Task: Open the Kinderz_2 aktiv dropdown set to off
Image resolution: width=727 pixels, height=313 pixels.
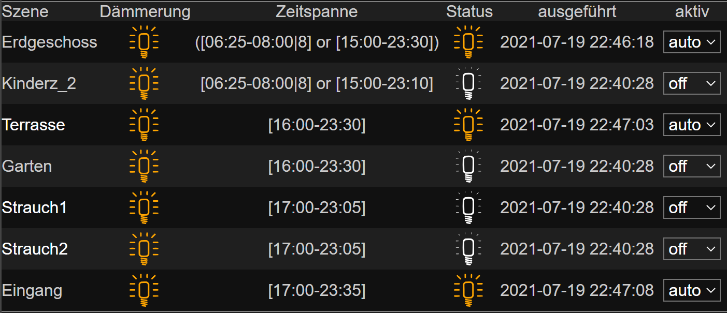Action: pyautogui.click(x=692, y=83)
